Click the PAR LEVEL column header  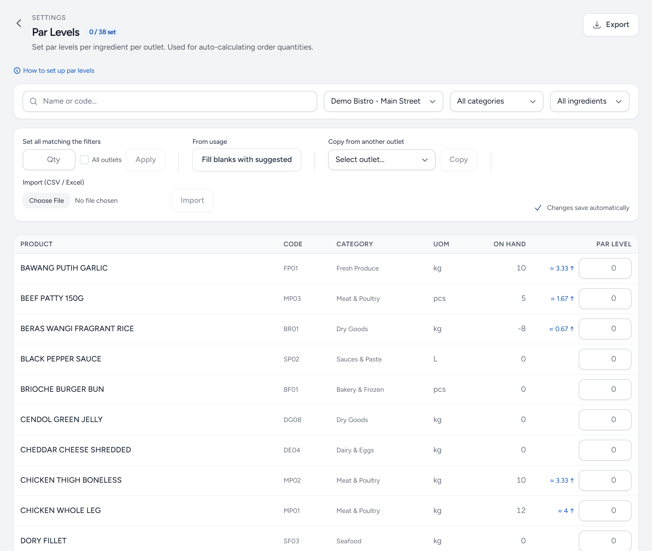point(614,244)
